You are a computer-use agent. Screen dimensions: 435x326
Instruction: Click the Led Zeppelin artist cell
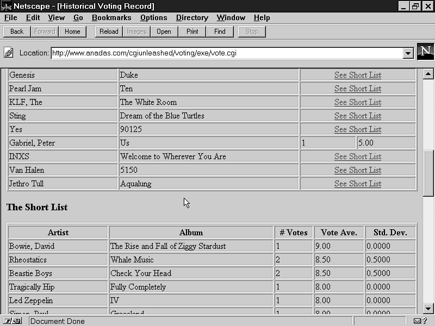(x=58, y=300)
